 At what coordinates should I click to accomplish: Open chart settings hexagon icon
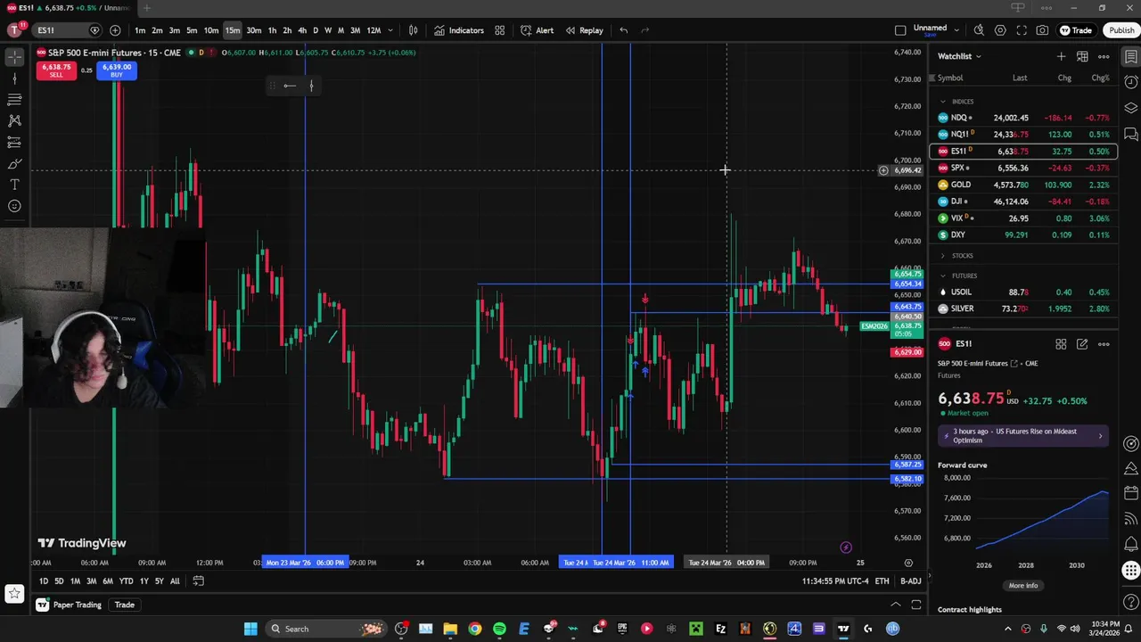pyautogui.click(x=1000, y=30)
